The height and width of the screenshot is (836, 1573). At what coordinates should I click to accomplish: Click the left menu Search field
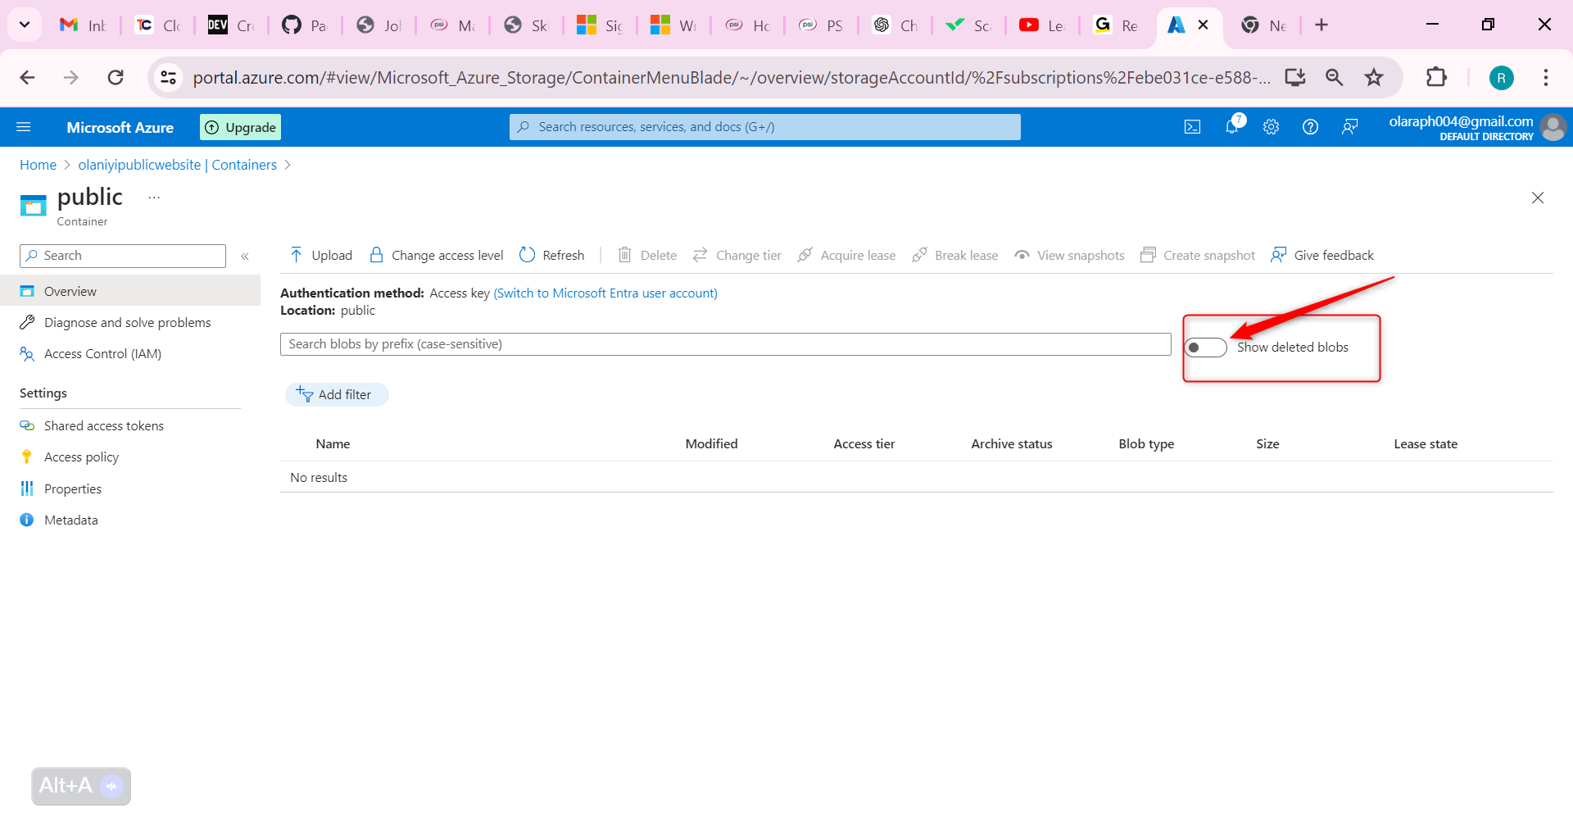tap(123, 256)
